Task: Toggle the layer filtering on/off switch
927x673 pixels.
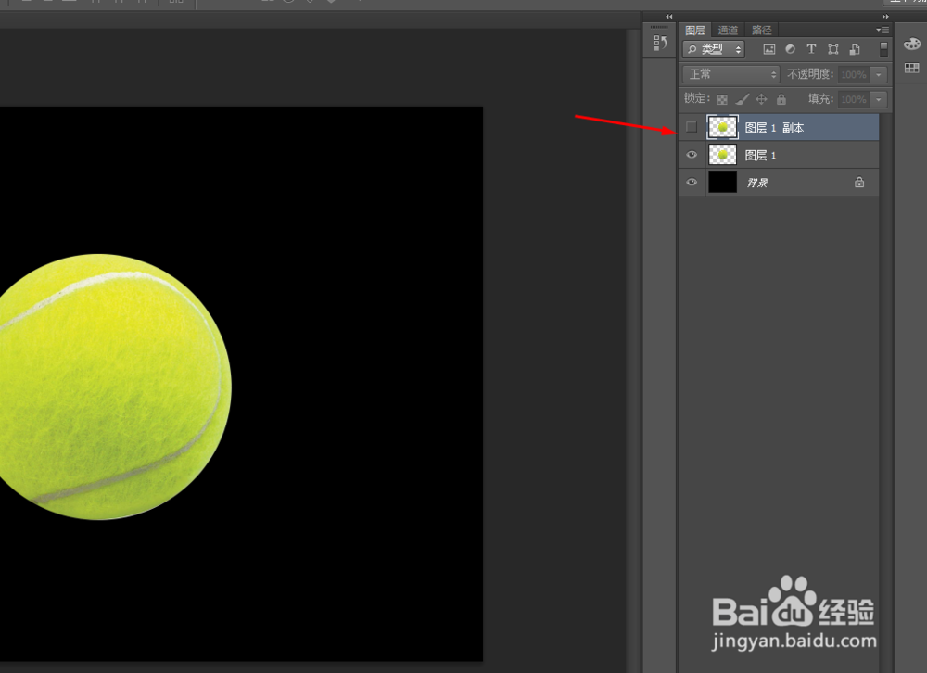Action: pos(883,49)
